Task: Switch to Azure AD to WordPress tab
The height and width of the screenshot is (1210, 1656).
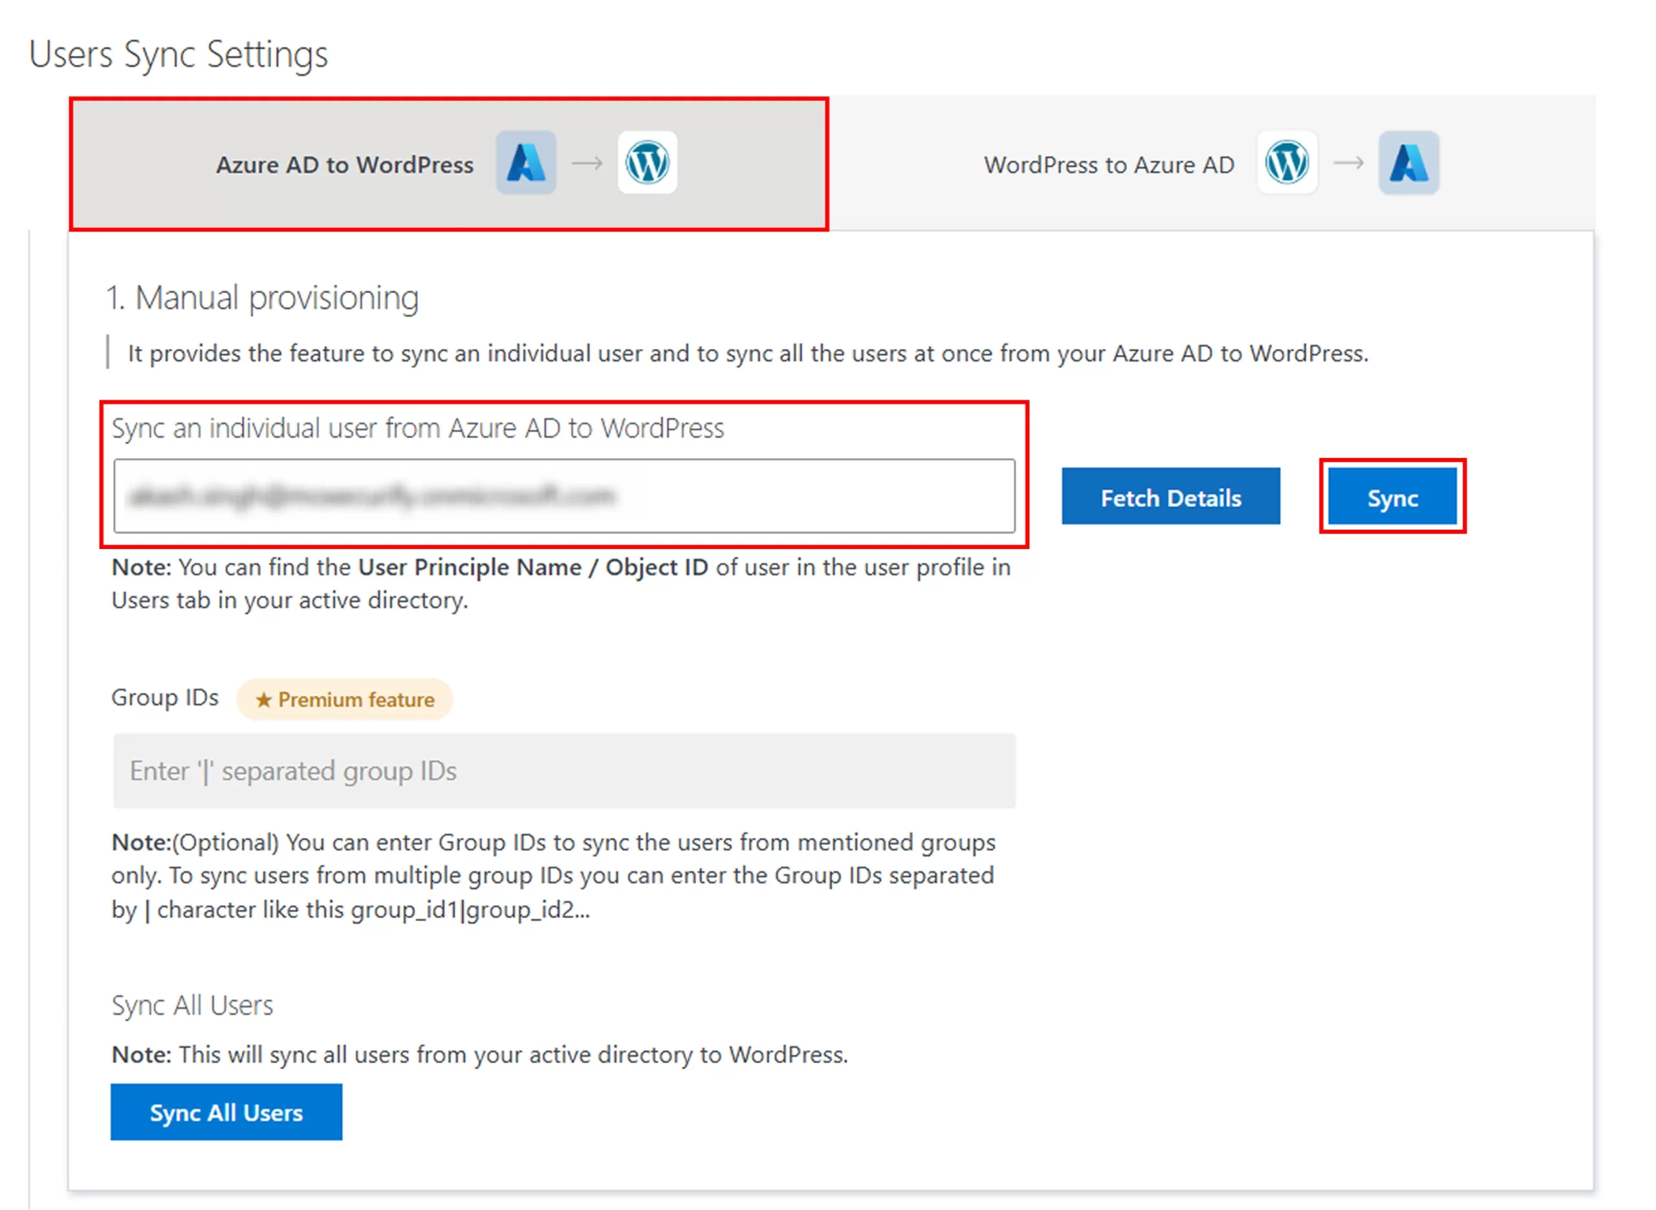Action: (x=449, y=164)
